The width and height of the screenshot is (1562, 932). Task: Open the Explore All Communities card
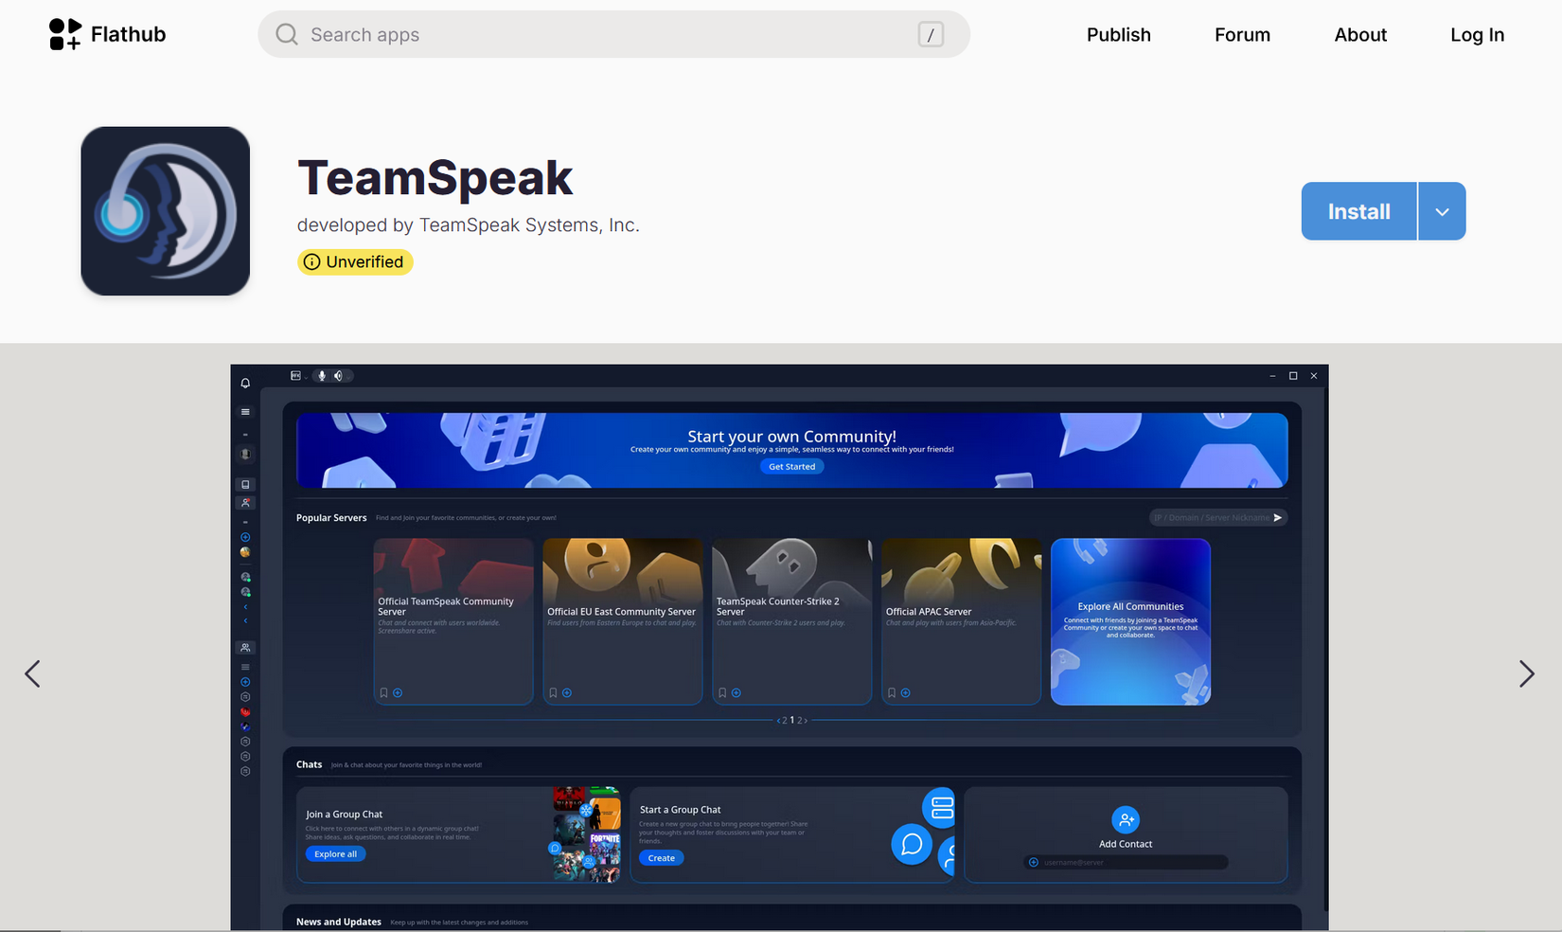coord(1130,621)
